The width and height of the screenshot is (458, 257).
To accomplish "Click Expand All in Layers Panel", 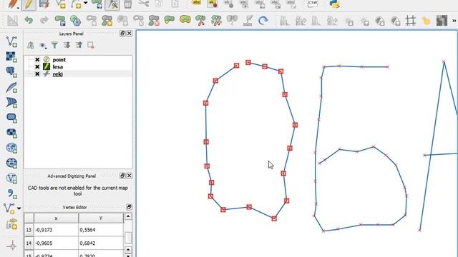I will [x=67, y=45].
